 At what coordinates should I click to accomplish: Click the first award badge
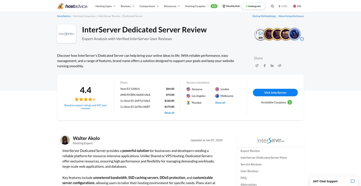point(259,34)
